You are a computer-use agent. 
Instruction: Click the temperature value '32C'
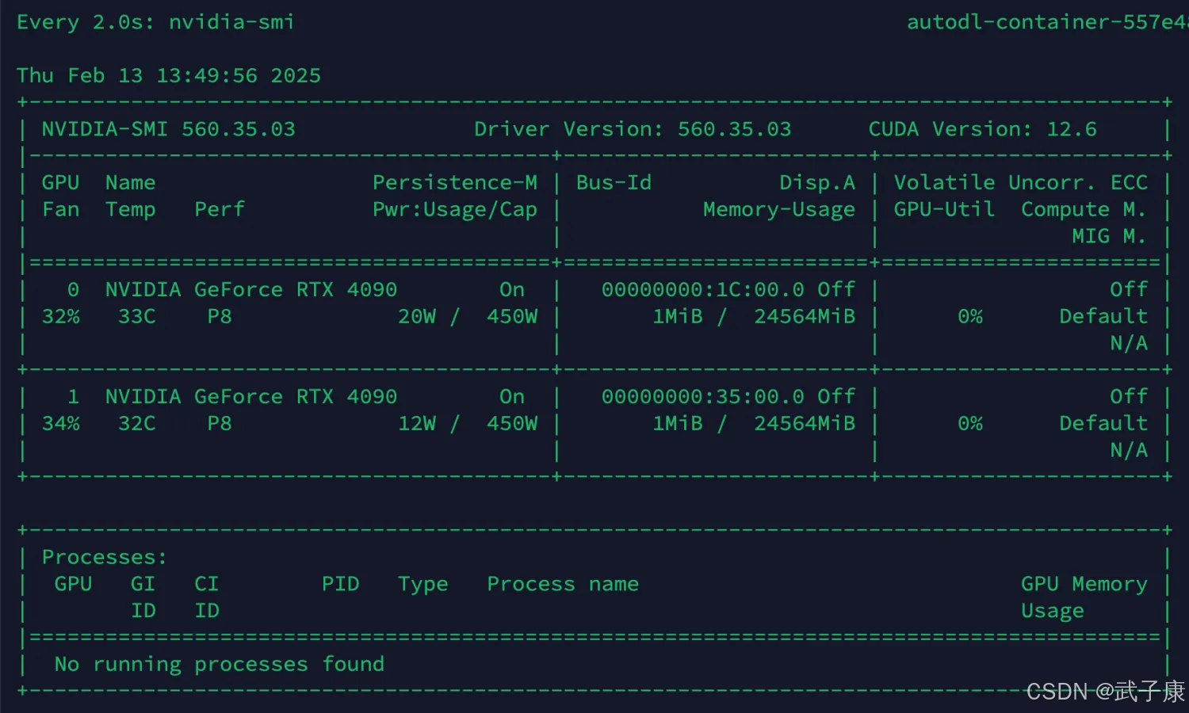point(136,424)
